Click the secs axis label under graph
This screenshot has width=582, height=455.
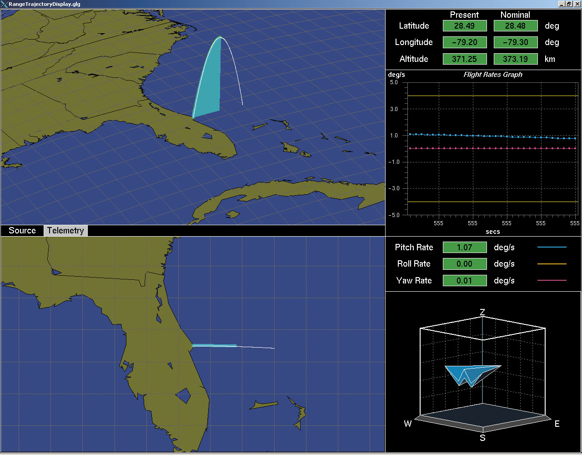[493, 232]
